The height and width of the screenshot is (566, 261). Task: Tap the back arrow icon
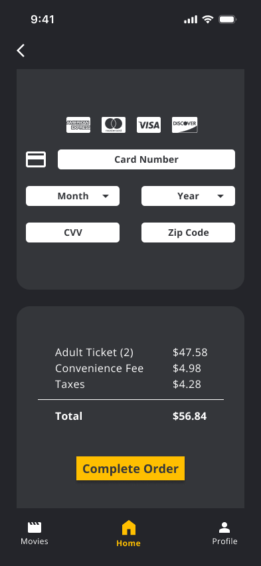[21, 50]
